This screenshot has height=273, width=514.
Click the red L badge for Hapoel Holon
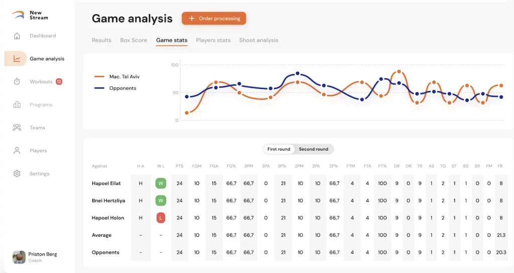tap(161, 218)
